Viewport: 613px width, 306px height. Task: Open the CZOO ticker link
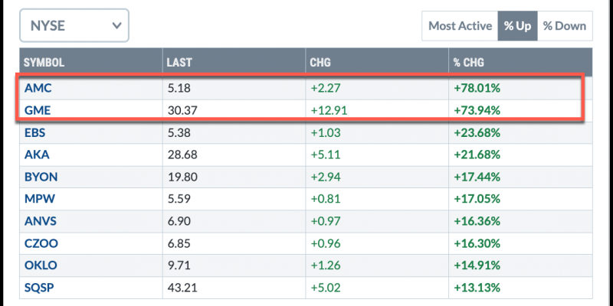[41, 243]
